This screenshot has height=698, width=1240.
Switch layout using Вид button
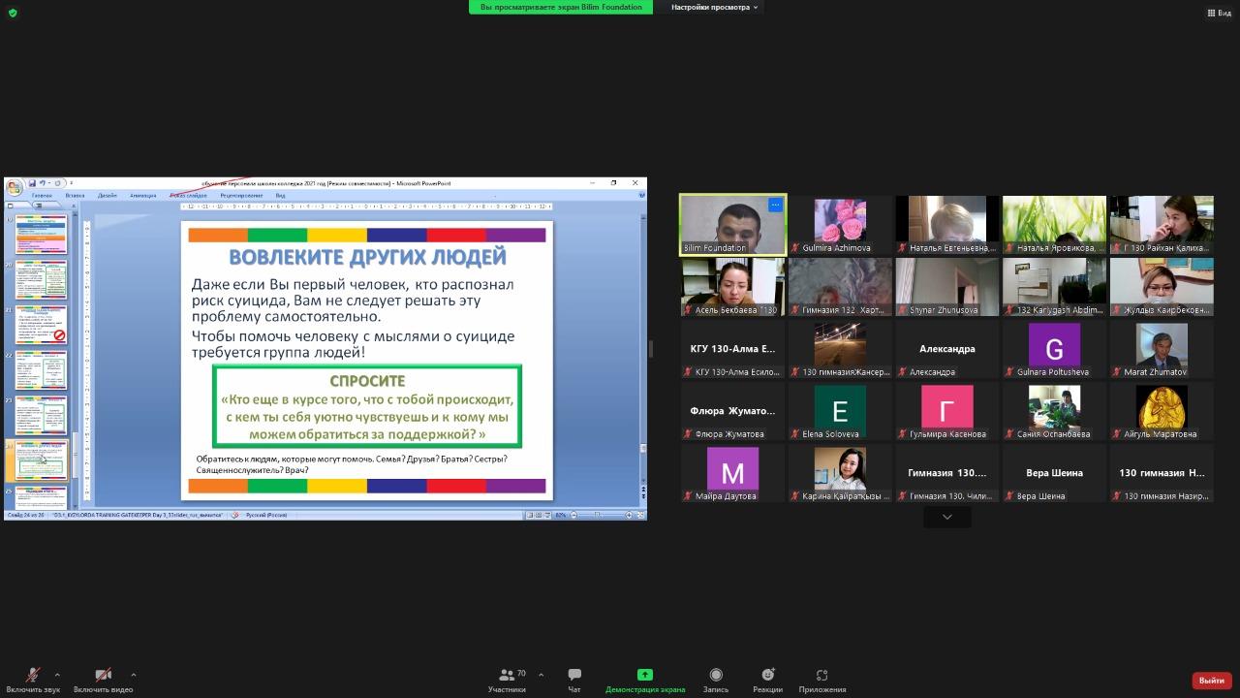point(1219,13)
